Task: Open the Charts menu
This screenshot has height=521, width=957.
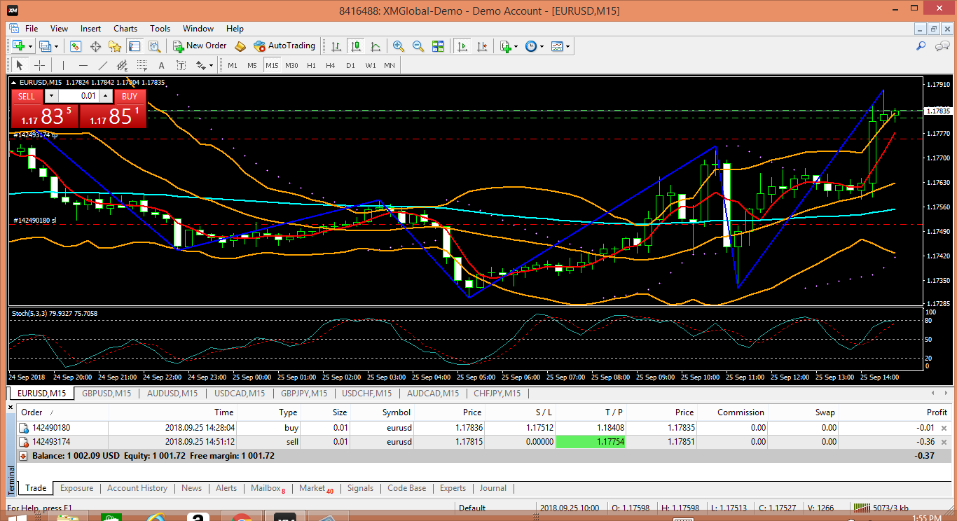Action: [x=125, y=29]
